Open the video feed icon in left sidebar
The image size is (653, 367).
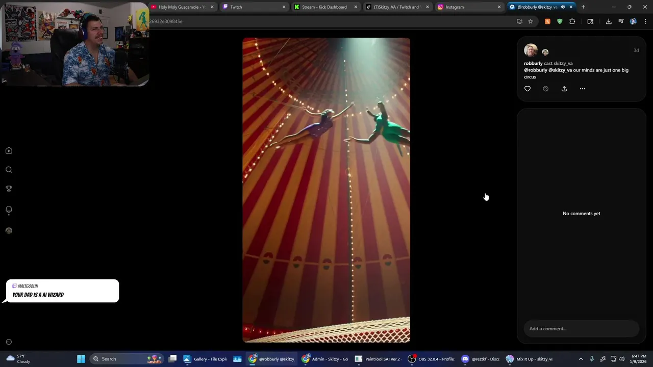[9, 151]
